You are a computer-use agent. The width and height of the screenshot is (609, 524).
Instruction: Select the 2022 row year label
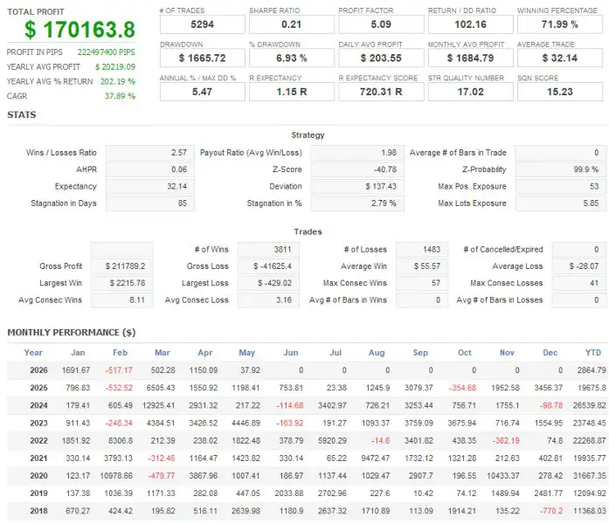tap(38, 441)
